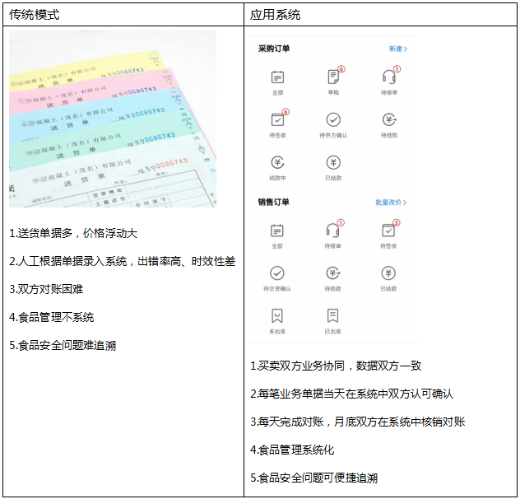This screenshot has width=520, height=499.
Task: Click the 采购订单 section heading
Action: (274, 49)
